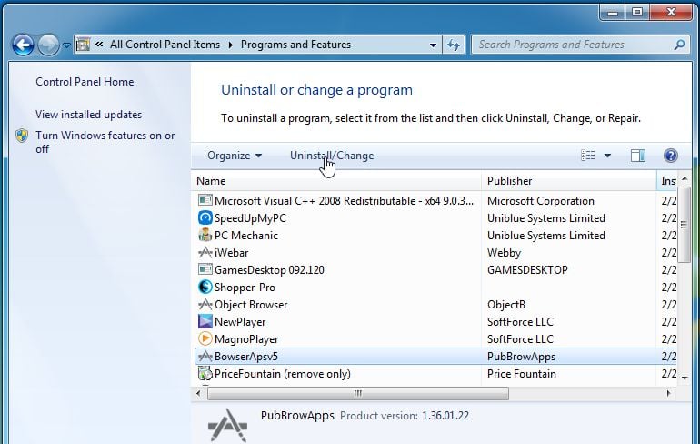Click the shield icon beside Windows features
The width and height of the screenshot is (700, 444).
point(22,136)
